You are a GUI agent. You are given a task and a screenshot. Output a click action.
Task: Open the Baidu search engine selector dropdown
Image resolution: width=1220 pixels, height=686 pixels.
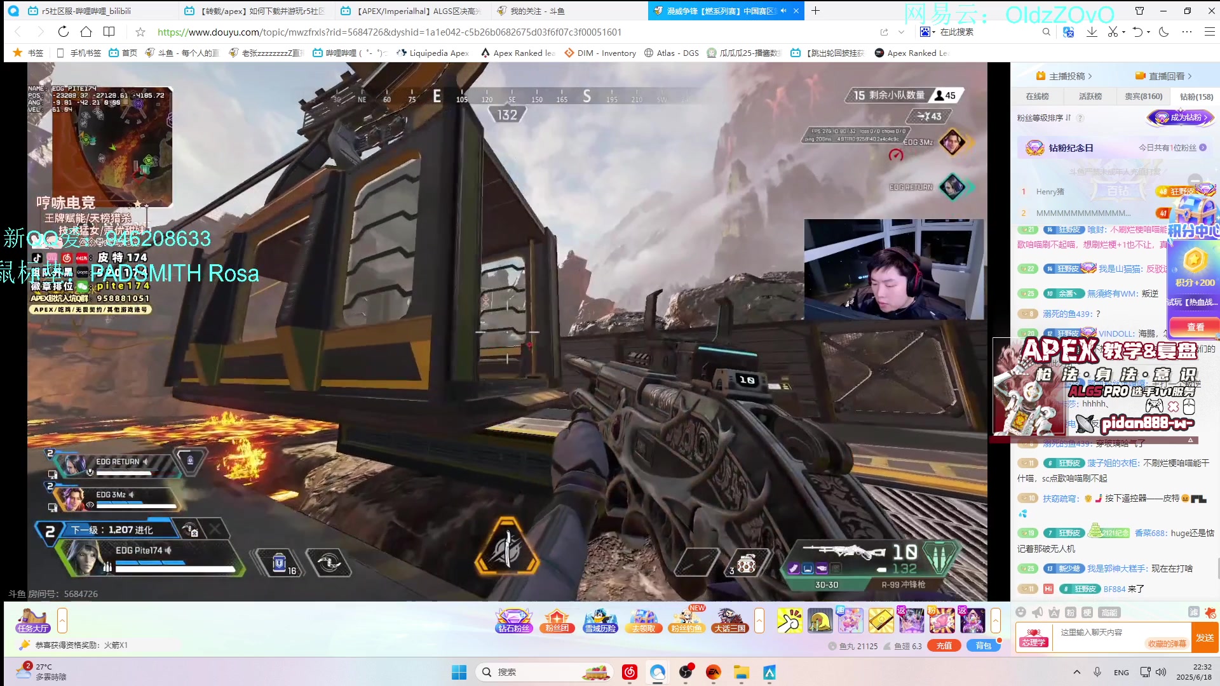928,32
